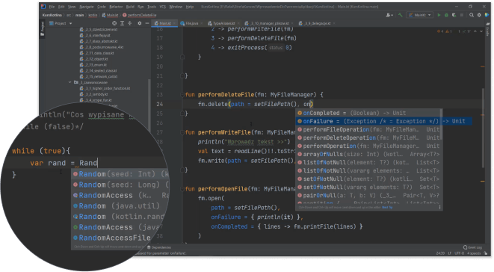
Task: Open the VCS menu
Action: (x=163, y=7)
